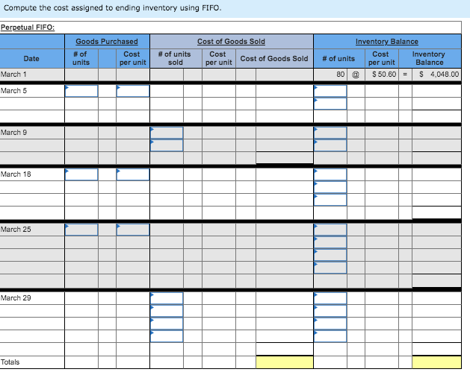Select March 18 second inventory units field
470x375 pixels.
tap(330, 187)
